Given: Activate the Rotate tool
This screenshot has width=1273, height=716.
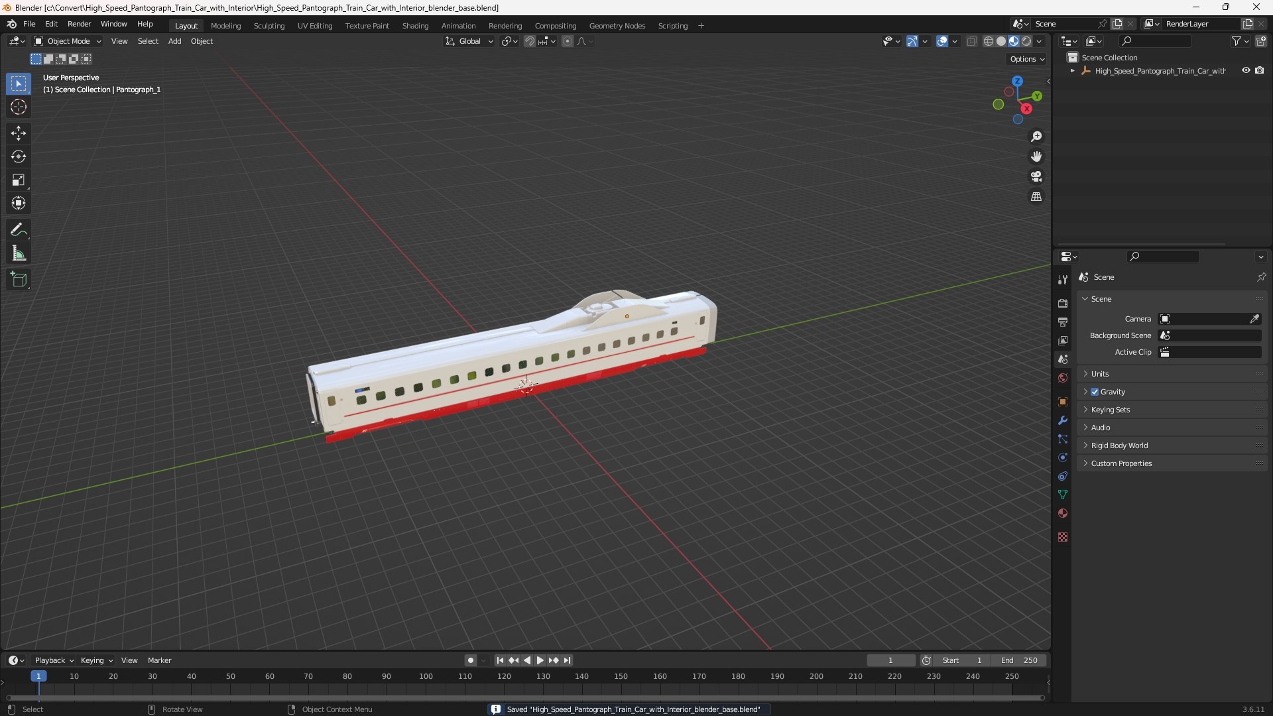Looking at the screenshot, I should (x=19, y=156).
